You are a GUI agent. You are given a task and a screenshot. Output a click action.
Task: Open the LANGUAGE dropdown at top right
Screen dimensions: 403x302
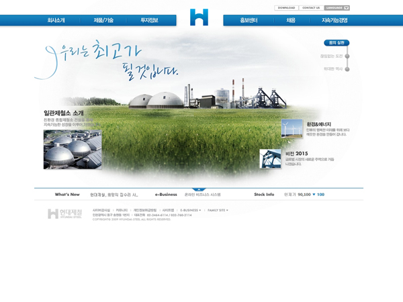pyautogui.click(x=337, y=8)
